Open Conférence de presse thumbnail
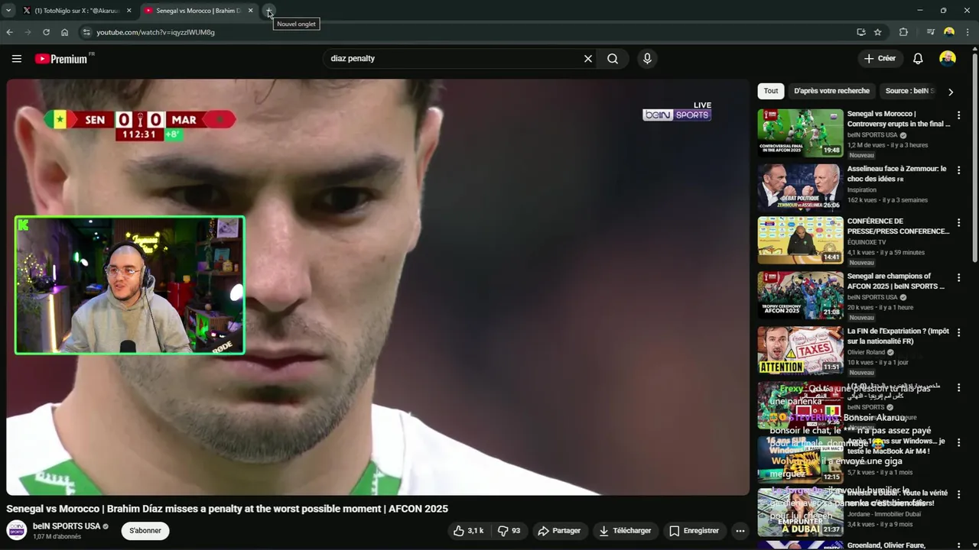This screenshot has height=550, width=979. pyautogui.click(x=801, y=241)
